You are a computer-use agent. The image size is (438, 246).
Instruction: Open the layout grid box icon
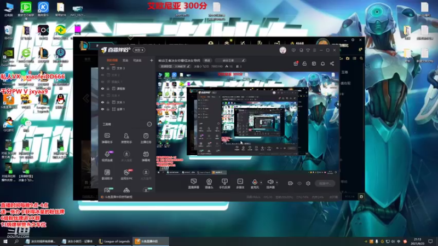[314, 63]
